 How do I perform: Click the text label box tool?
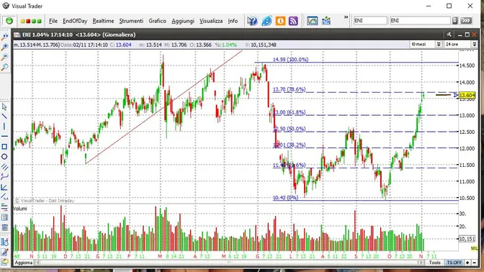pyautogui.click(x=4, y=217)
